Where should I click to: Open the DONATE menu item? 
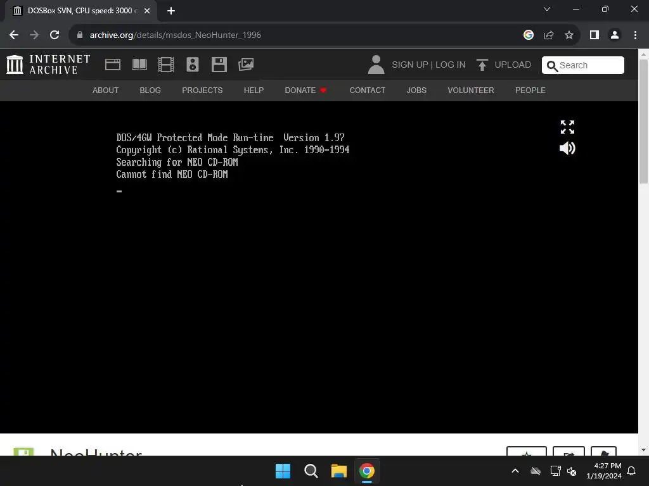pos(305,90)
